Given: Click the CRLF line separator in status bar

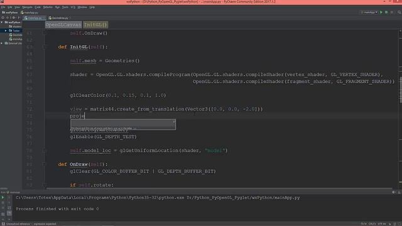Looking at the screenshot, I should coord(372,223).
